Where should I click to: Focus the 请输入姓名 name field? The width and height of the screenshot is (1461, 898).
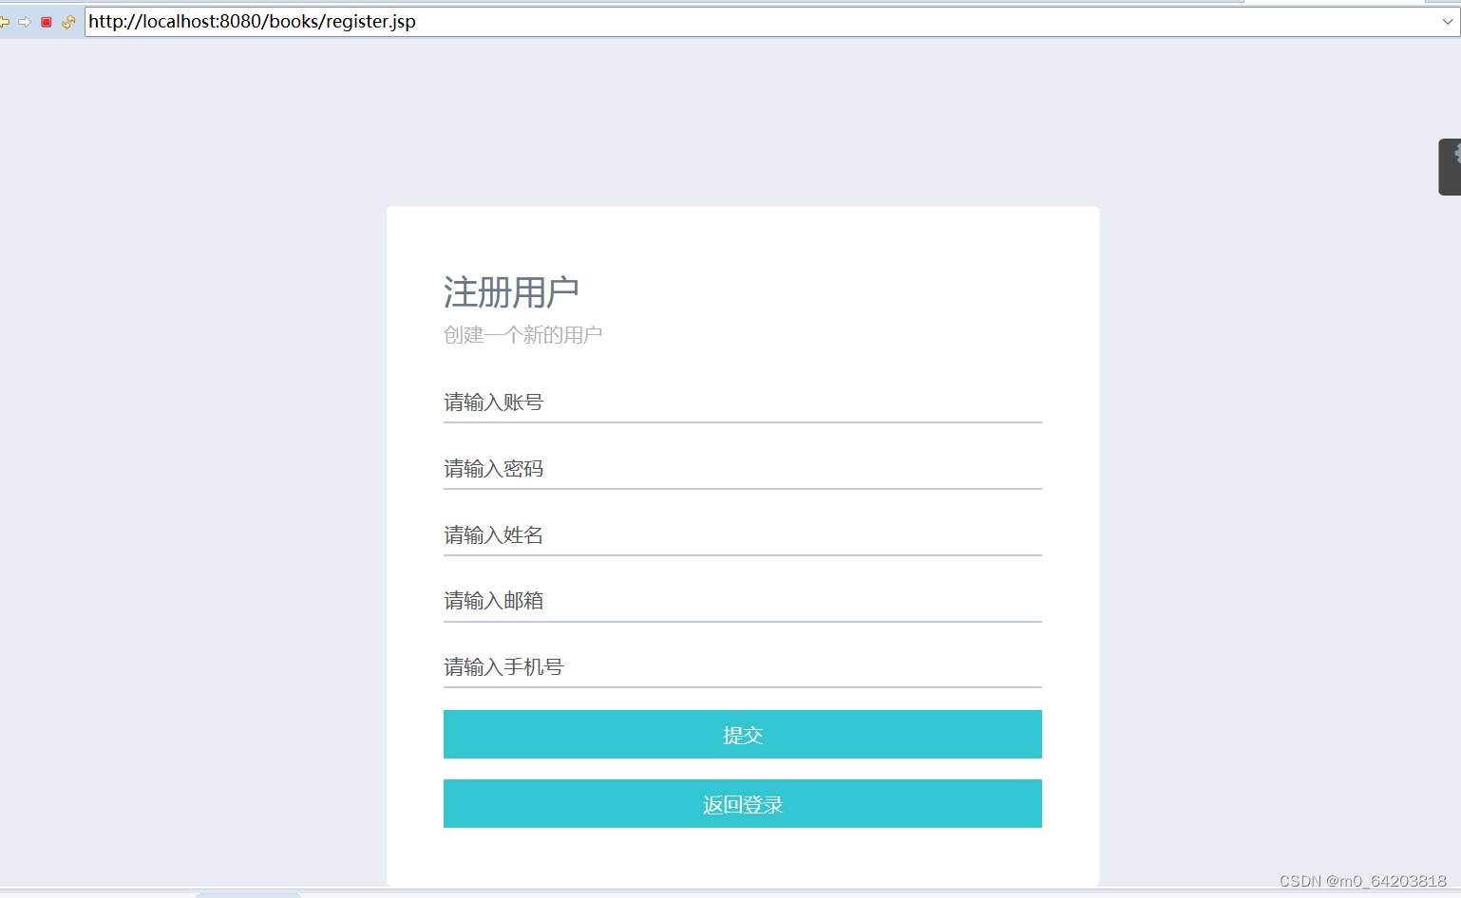tap(742, 535)
